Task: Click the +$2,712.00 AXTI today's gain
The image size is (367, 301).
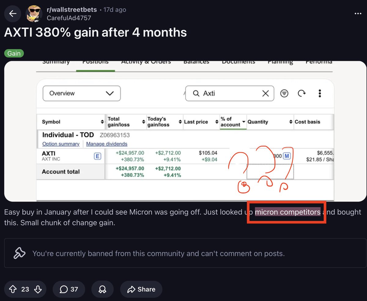Action: (168, 153)
